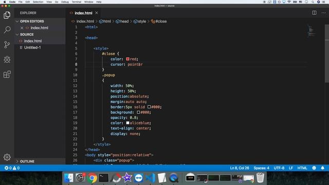Image resolution: width=329 pixels, height=185 pixels.
Task: Open the Search view in activity bar
Action: [x=7, y=30]
